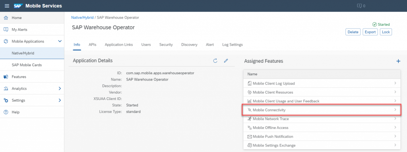Screen dimensions: 407x152
Task: Click the My Alerts icon
Action: pos(6,30)
